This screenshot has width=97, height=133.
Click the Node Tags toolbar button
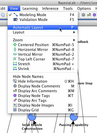point(94,15)
